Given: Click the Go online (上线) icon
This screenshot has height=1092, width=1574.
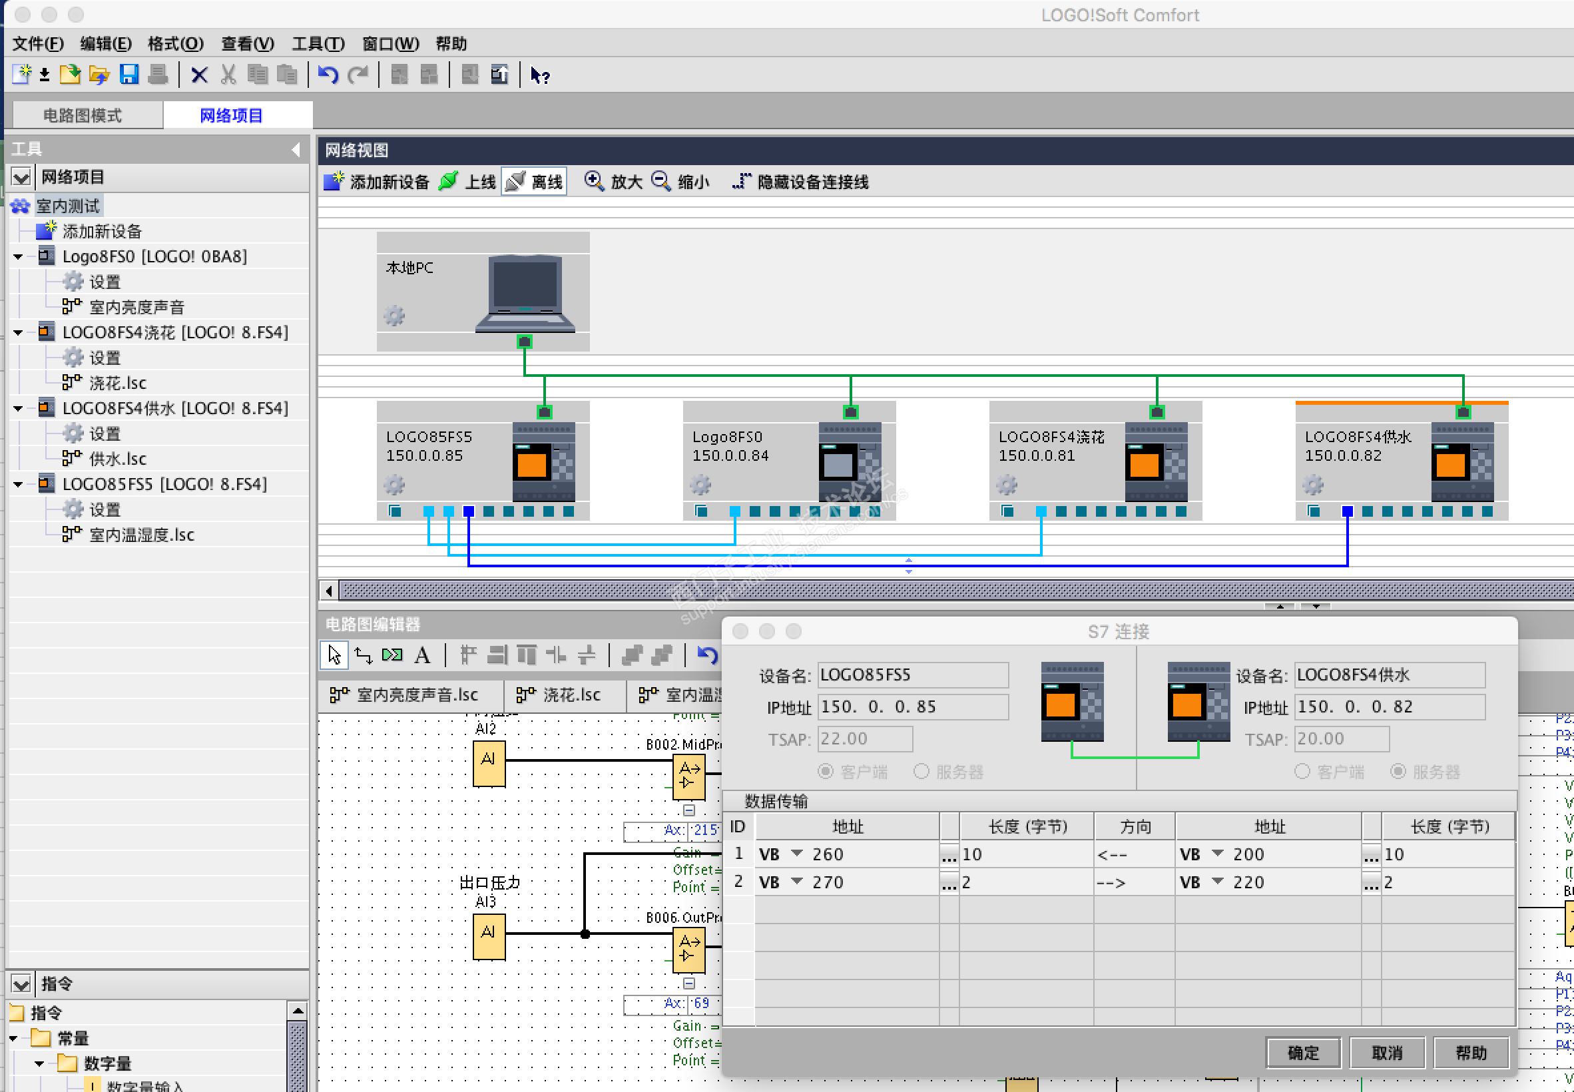Looking at the screenshot, I should pyautogui.click(x=449, y=181).
